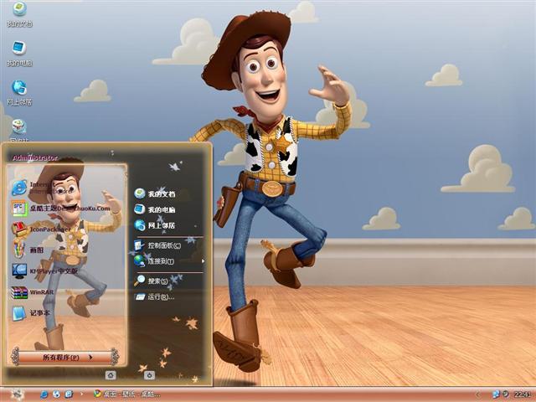Click the Start button on the taskbar

(17, 394)
